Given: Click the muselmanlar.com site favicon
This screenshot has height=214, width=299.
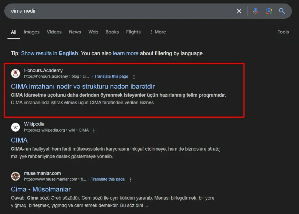Looking at the screenshot, I should [x=15, y=176].
